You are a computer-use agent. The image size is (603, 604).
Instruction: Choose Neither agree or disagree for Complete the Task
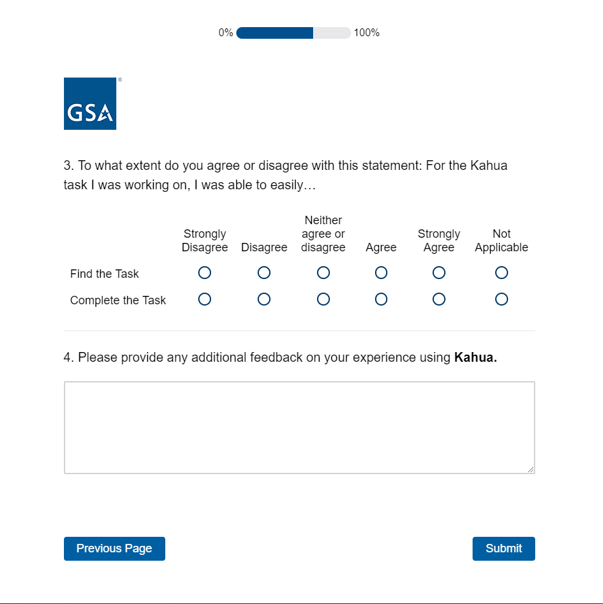point(323,299)
